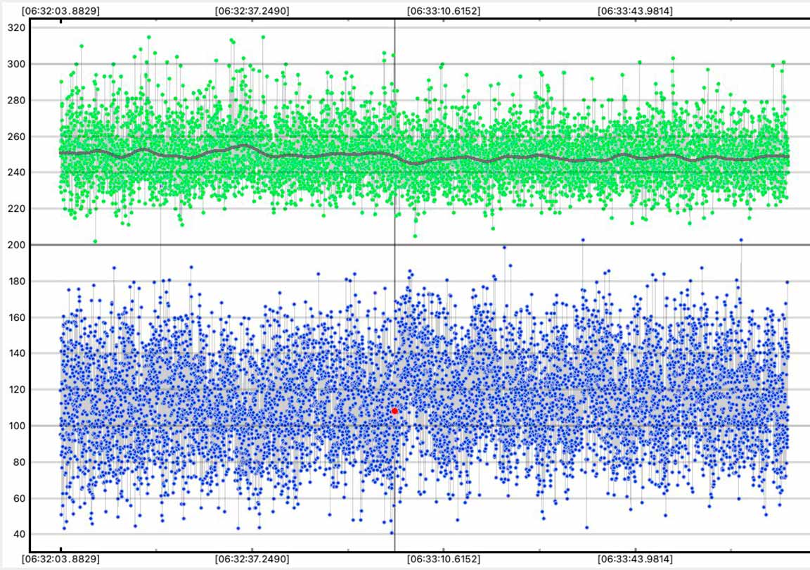Click the 100 y-axis tick label
Screen dimensions: 810x570
pyautogui.click(x=15, y=426)
